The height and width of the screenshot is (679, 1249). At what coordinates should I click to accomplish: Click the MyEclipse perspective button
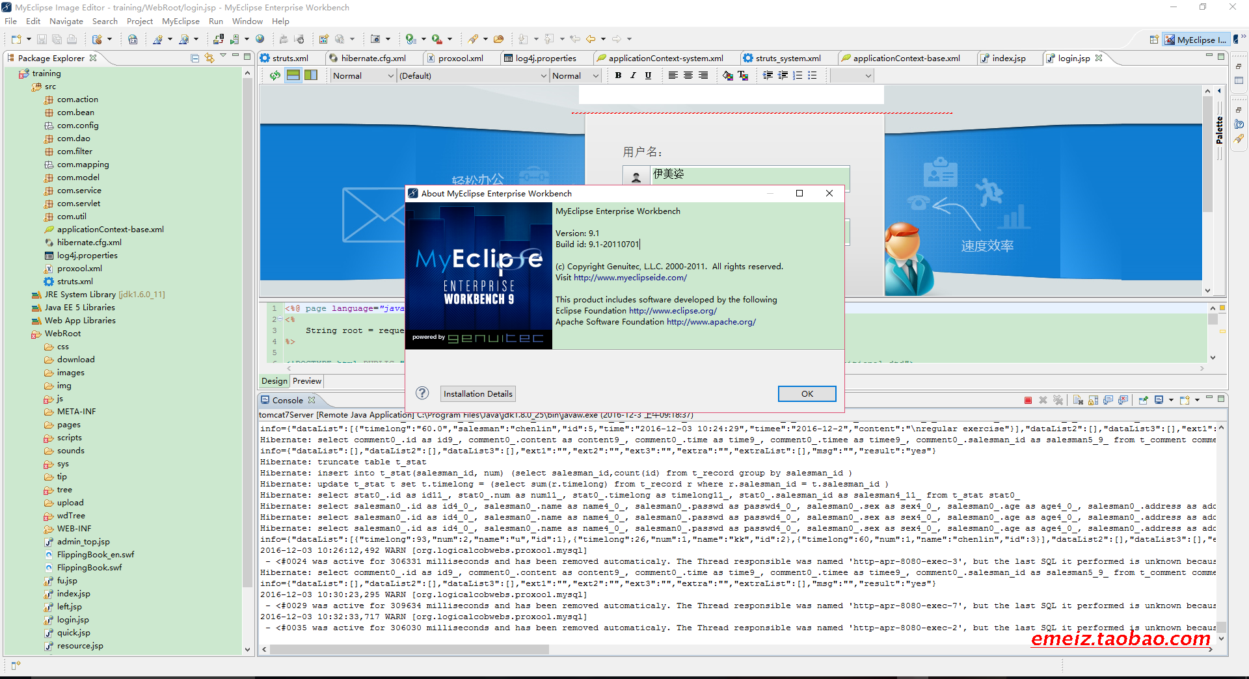point(1196,40)
